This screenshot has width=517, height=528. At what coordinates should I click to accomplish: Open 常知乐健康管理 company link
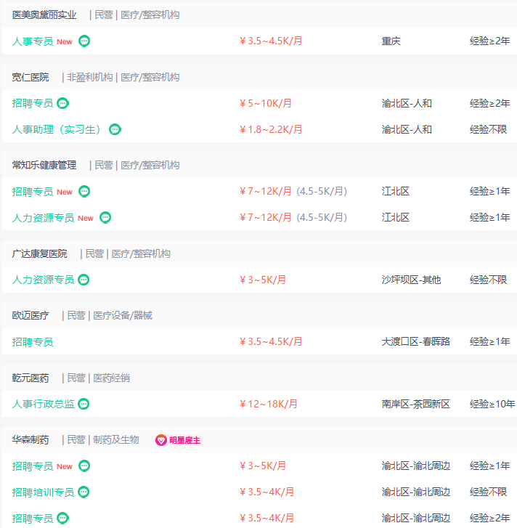(44, 165)
